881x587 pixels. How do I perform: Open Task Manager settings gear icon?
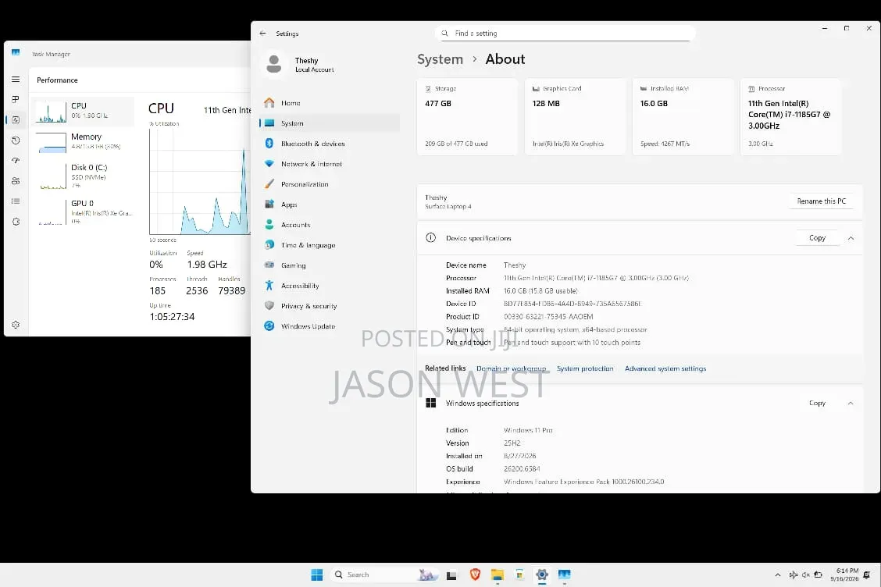coord(16,325)
